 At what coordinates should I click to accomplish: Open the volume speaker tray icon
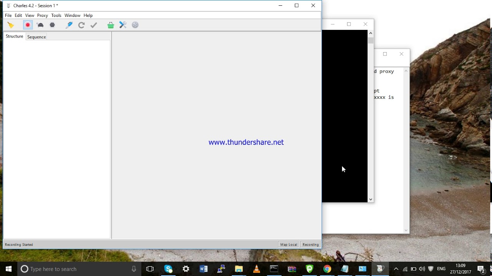pos(422,269)
